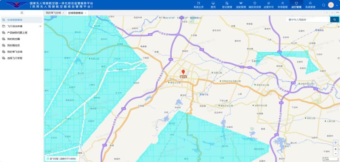
Task: Go to 首页 from the top bar
Action: [213, 5]
